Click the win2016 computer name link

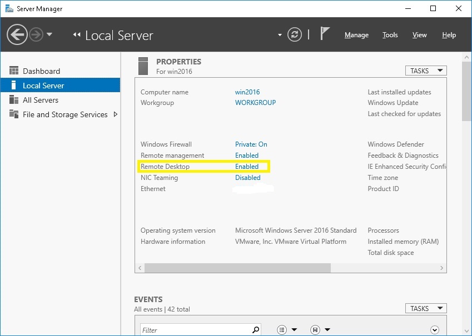tap(247, 92)
